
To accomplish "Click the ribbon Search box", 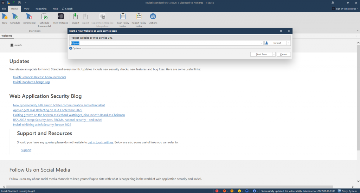I will click(67, 9).
